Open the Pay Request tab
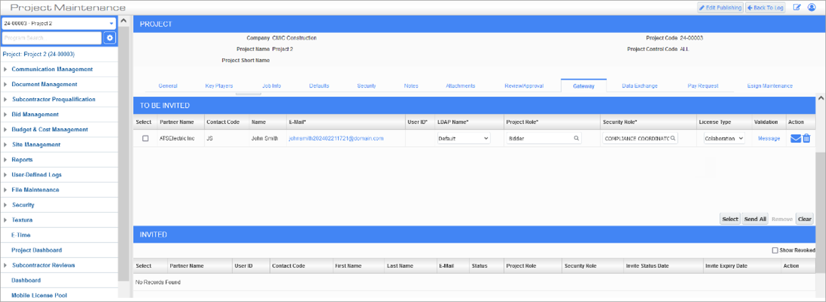This screenshot has width=826, height=302. point(703,86)
